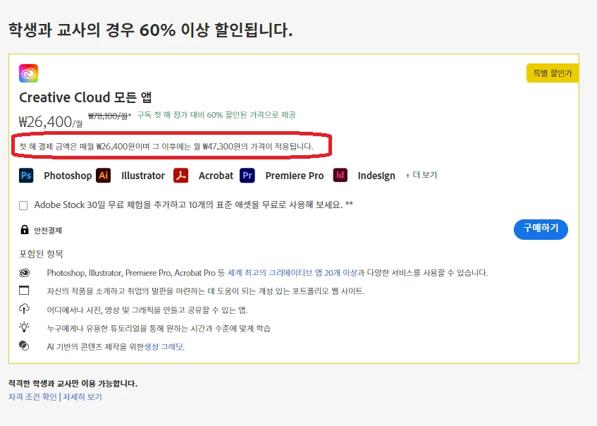Click the '어디에서나 사진, 영상 및 그래픽' line

[147, 310]
